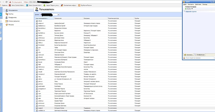Click user icon of sale row
The width and height of the screenshot is (215, 112).
coord(37,98)
